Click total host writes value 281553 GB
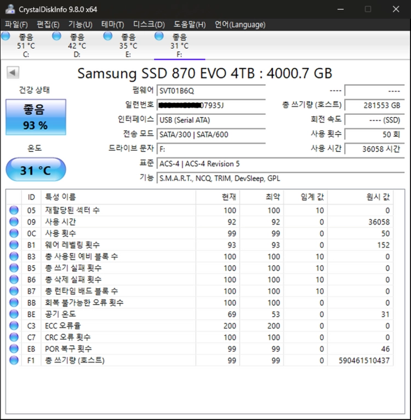This screenshot has height=420, width=411. coord(374,105)
